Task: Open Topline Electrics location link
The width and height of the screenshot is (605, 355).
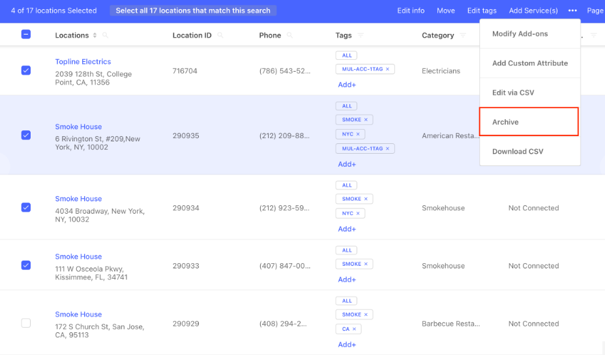Action: 83,62
